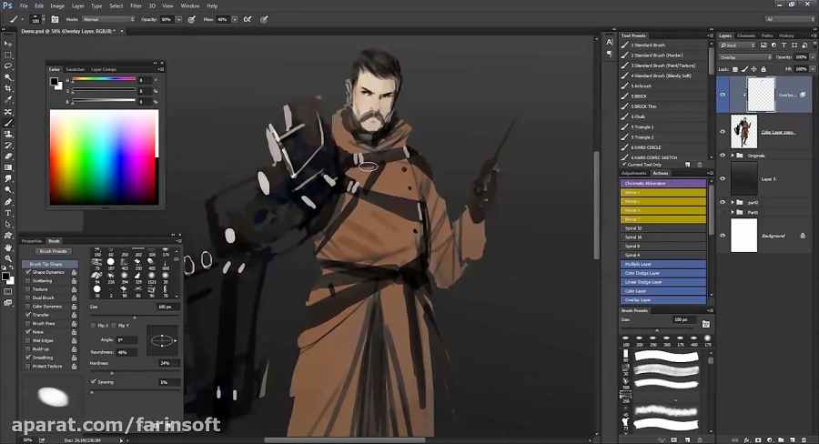819x444 pixels.
Task: Expand the Originals layer group
Action: (x=733, y=155)
